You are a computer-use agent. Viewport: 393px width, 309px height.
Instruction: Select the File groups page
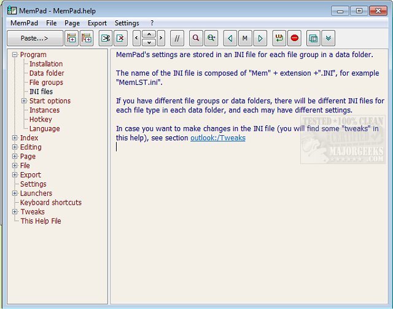(x=46, y=82)
